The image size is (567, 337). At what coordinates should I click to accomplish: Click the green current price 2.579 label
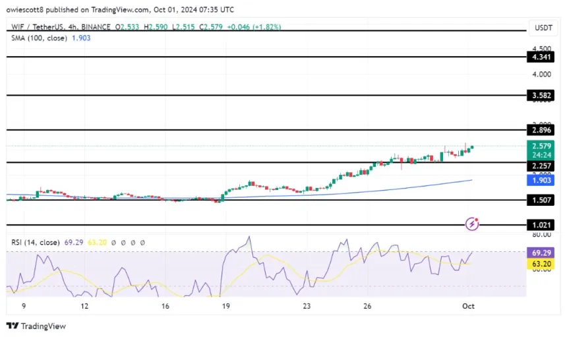[x=541, y=146]
